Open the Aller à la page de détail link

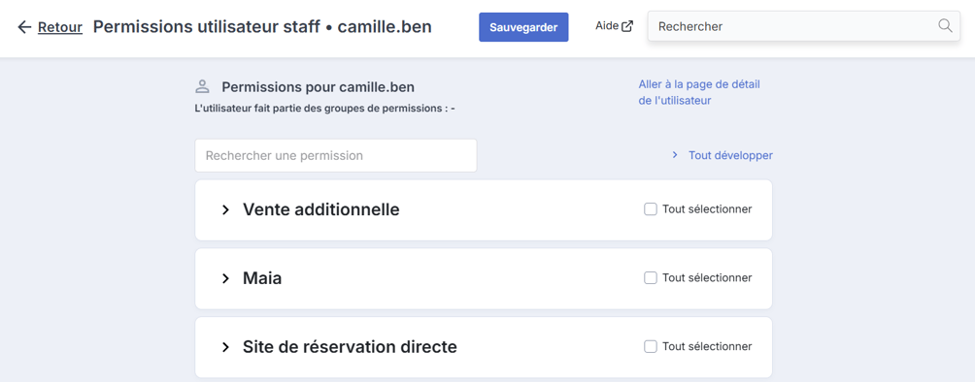click(699, 92)
